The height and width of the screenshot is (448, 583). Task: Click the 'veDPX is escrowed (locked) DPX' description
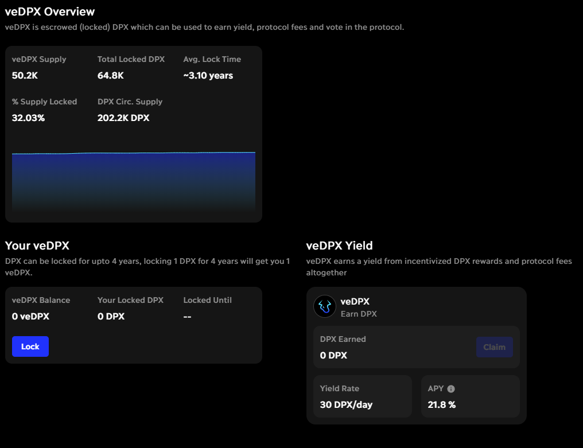[204, 27]
